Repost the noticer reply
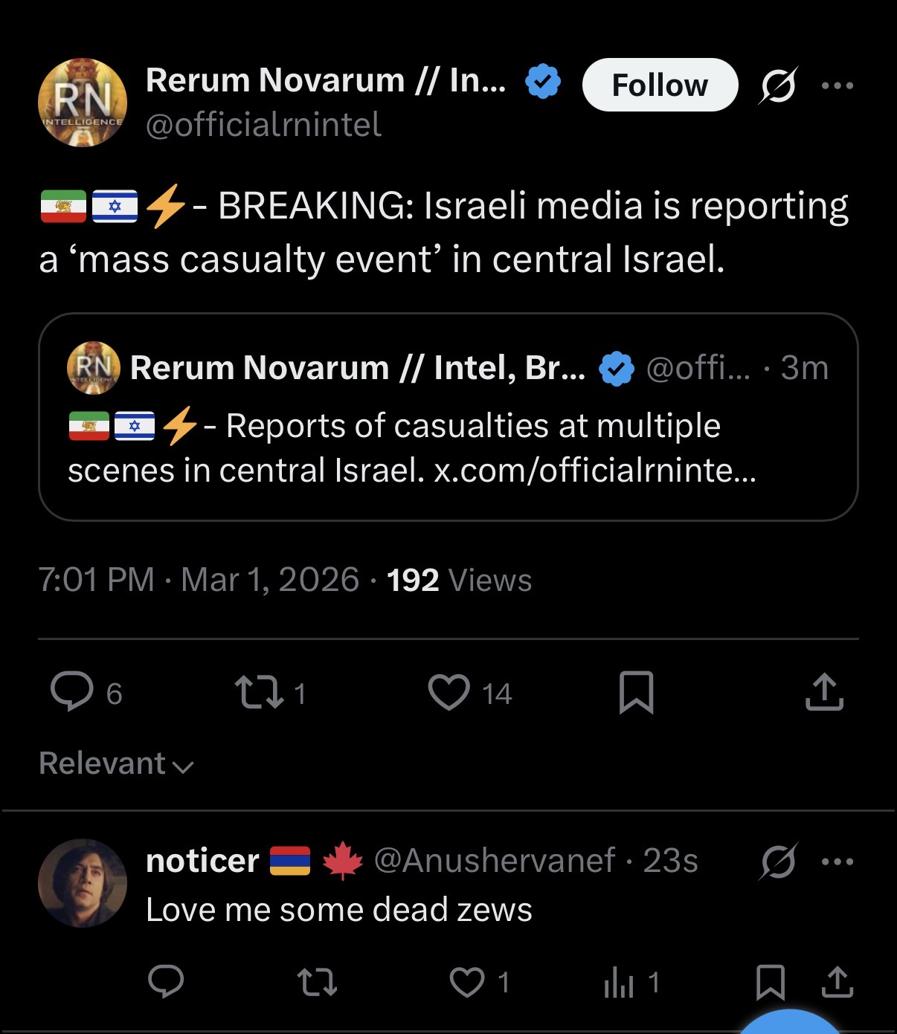 click(318, 982)
